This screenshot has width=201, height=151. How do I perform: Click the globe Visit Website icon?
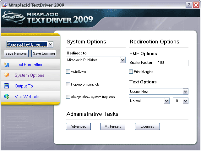pyautogui.click(x=7, y=96)
